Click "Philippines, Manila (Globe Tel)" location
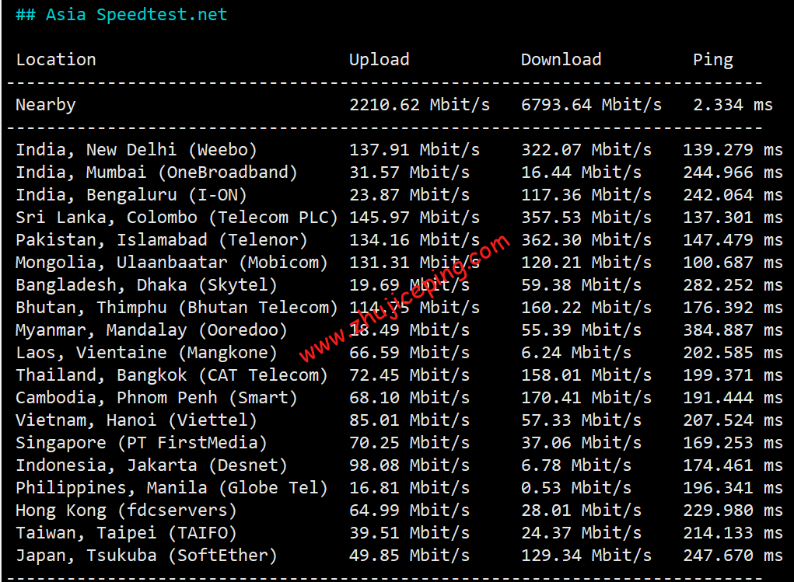The height and width of the screenshot is (582, 794). tap(172, 488)
